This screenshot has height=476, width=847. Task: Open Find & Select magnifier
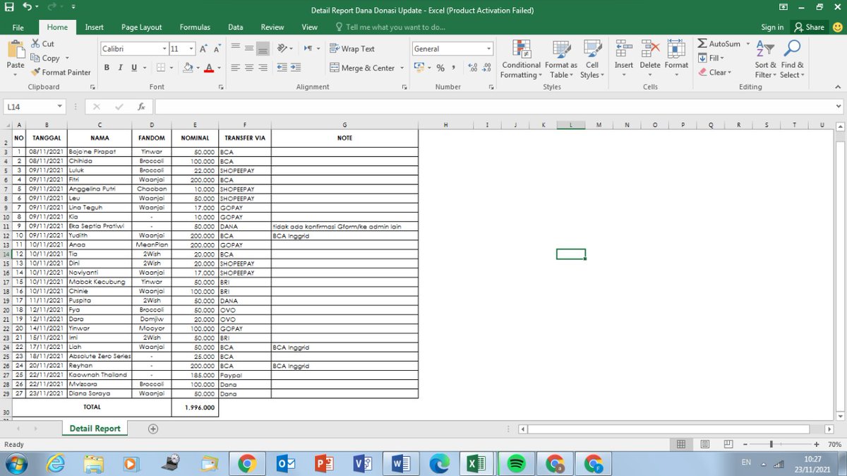792,59
